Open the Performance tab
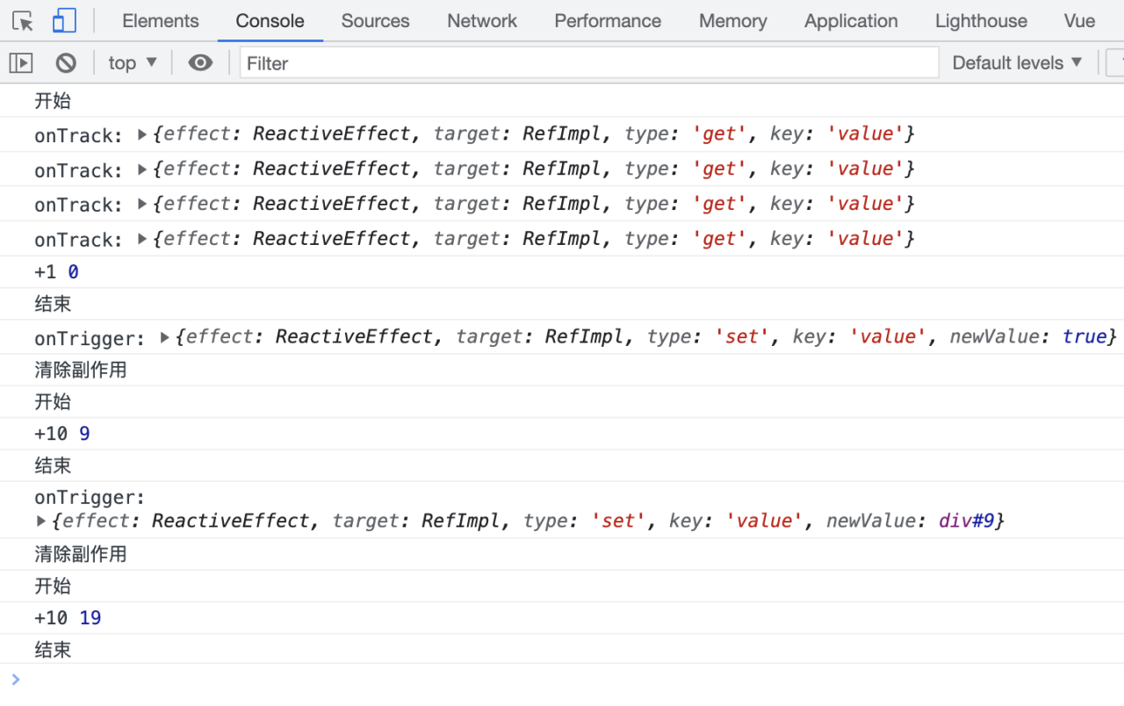Image resolution: width=1124 pixels, height=706 pixels. coord(608,21)
